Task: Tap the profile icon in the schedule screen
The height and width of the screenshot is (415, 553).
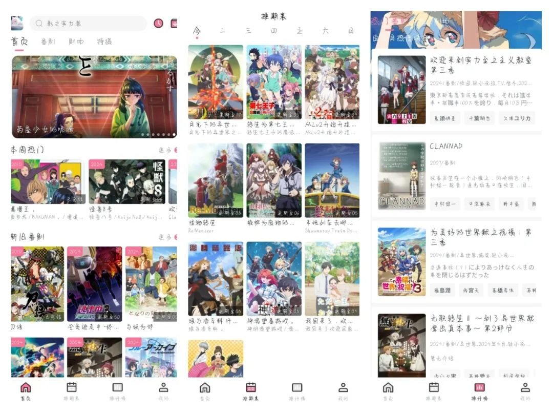Action: click(x=343, y=387)
